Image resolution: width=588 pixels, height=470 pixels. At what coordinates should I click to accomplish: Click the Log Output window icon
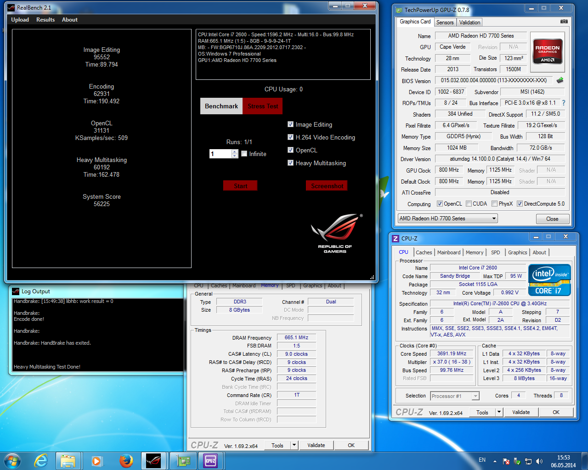(16, 291)
